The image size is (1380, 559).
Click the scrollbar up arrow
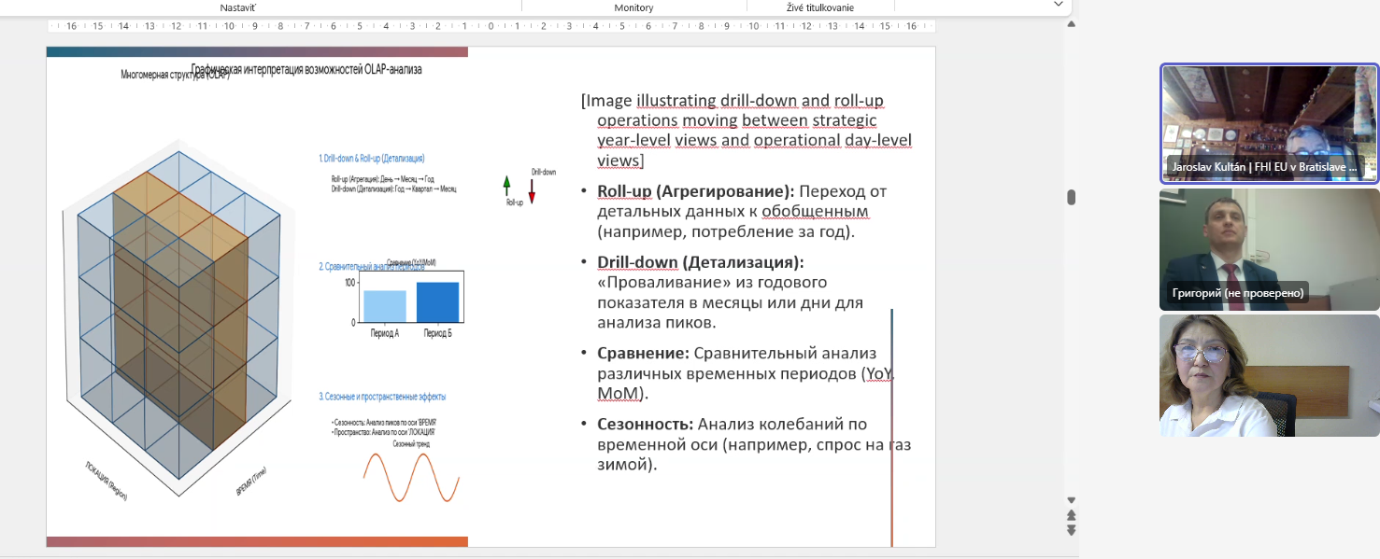tap(1071, 25)
